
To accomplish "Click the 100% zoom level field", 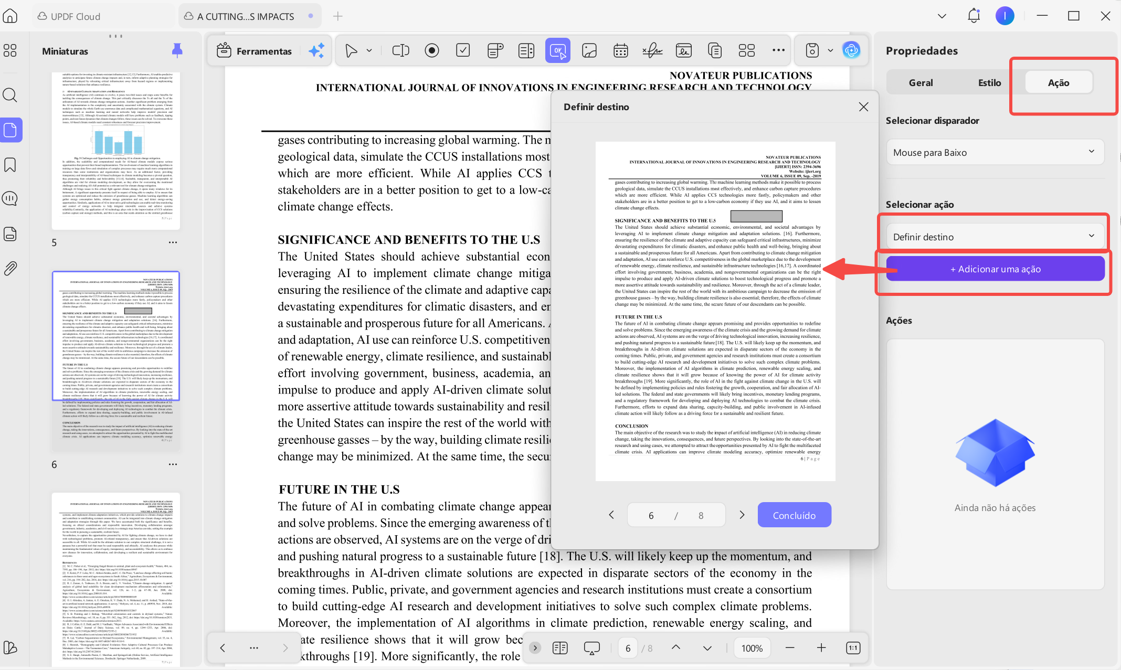I will pos(752,648).
